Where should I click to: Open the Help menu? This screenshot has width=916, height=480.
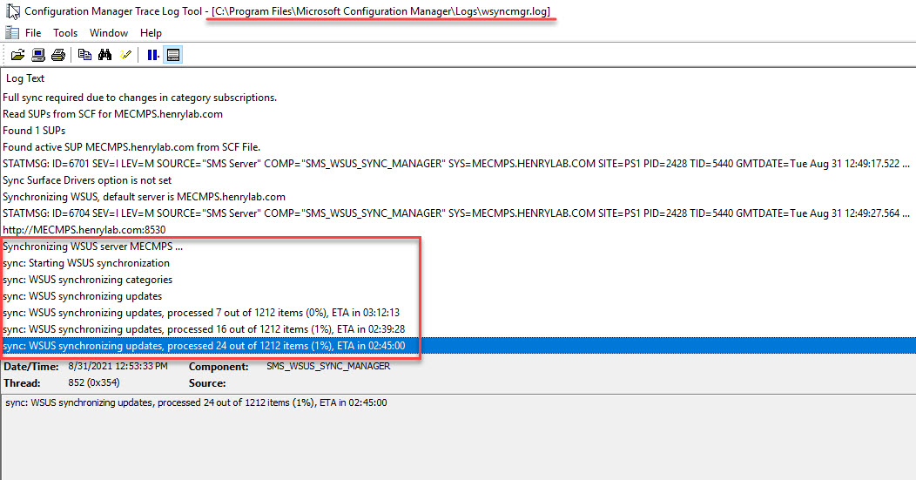click(x=151, y=33)
